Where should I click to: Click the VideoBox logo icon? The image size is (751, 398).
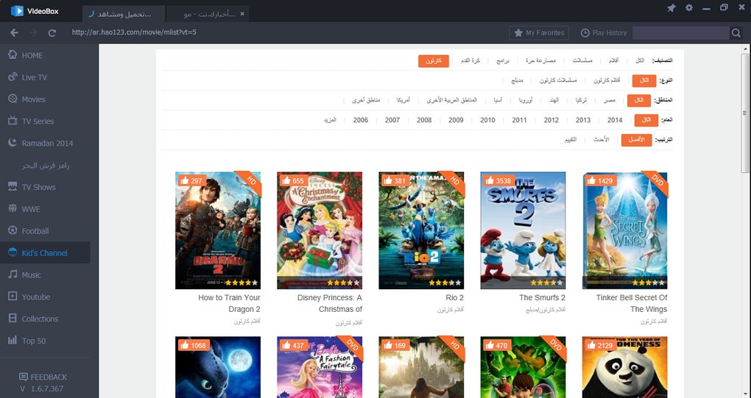pos(17,10)
